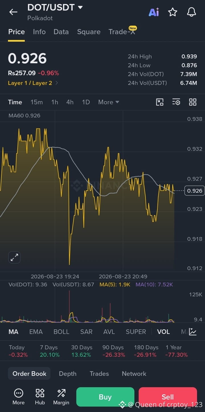
Task: Expand chart to fullscreen arrows icon
Action: click(14, 258)
